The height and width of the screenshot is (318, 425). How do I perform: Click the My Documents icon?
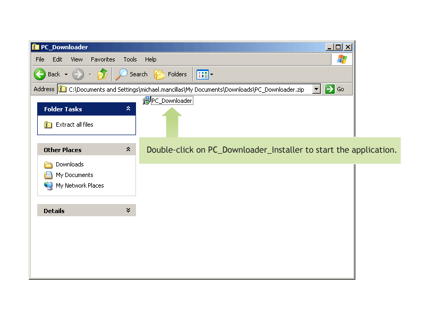tap(48, 175)
